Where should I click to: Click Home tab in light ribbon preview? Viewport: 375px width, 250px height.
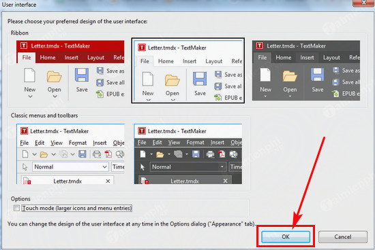(166, 61)
